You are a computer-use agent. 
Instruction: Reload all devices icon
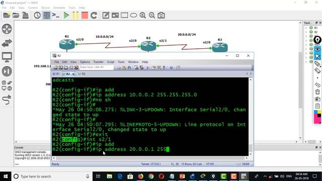[94, 16]
